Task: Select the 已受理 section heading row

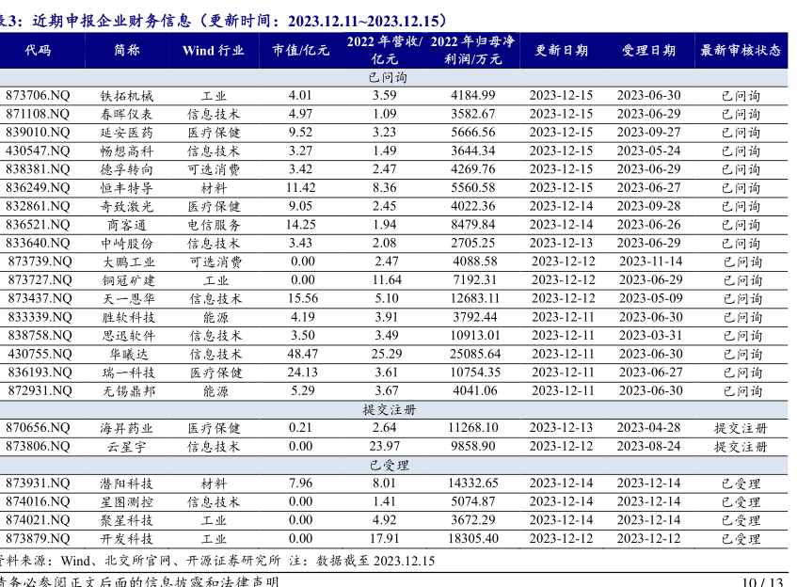Action: [x=394, y=465]
